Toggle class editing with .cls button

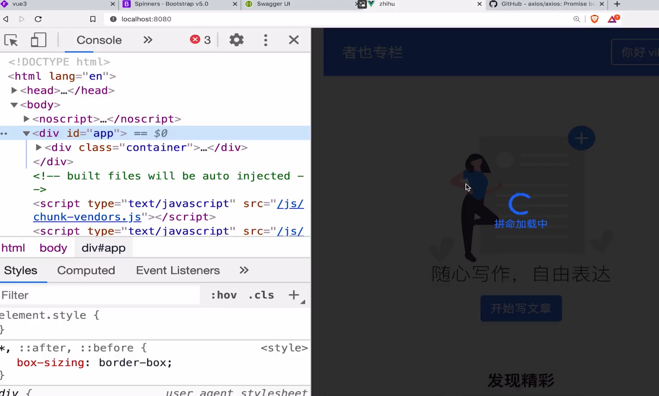[261, 295]
